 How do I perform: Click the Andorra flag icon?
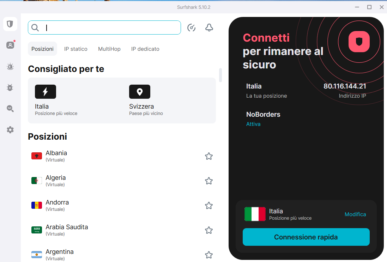click(x=37, y=205)
